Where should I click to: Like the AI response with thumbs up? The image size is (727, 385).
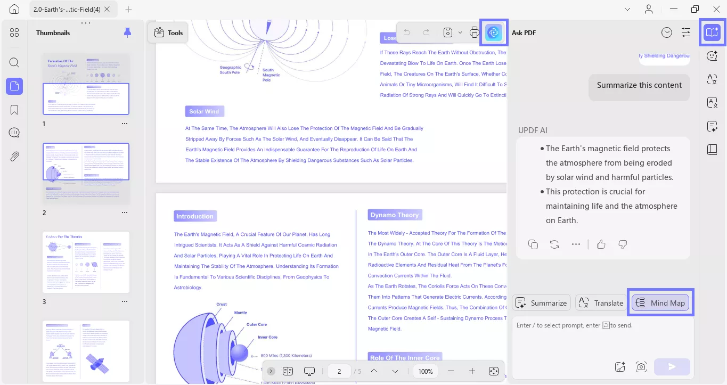[601, 244]
